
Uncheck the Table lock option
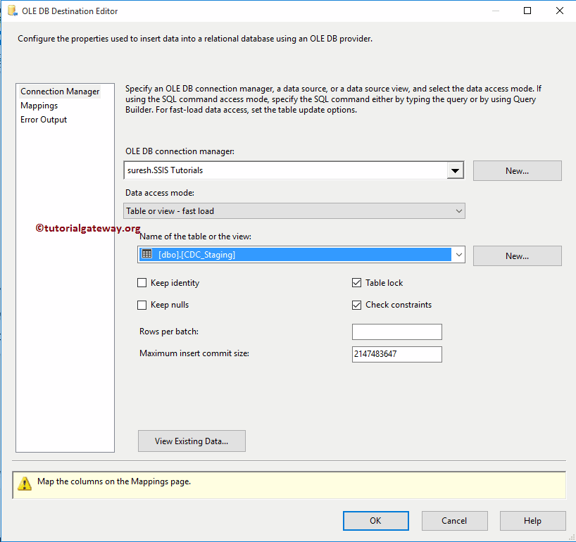pos(357,283)
